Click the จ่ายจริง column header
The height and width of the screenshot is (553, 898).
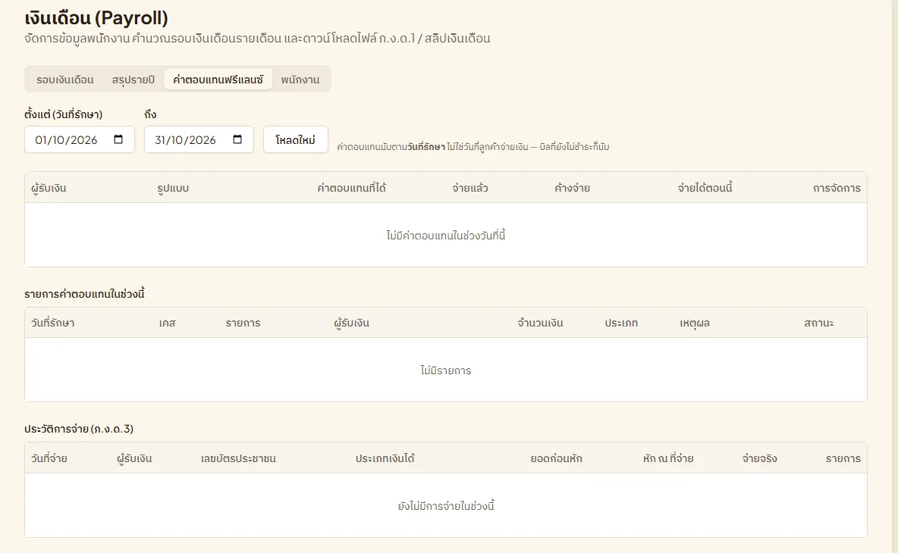point(759,458)
